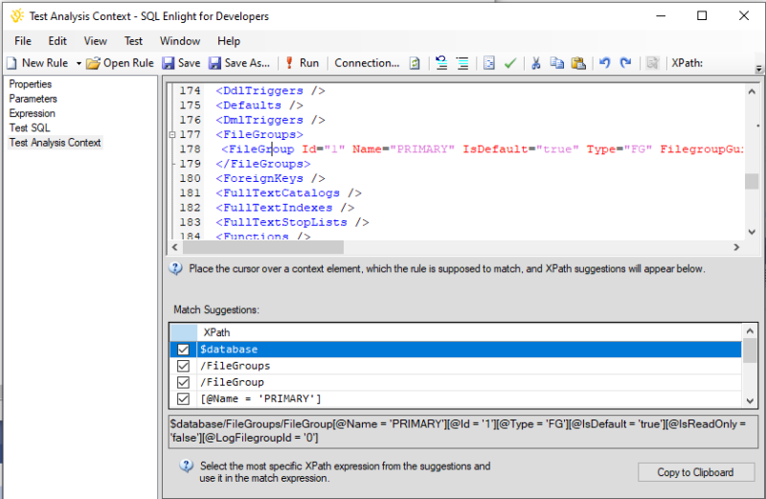766x499 pixels.
Task: Click the New Rule toolbar button
Action: tap(37, 63)
